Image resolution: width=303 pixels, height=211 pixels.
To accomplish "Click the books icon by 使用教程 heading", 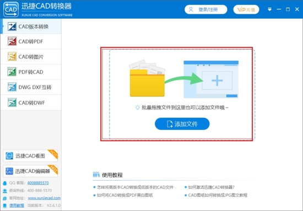I will [96, 175].
